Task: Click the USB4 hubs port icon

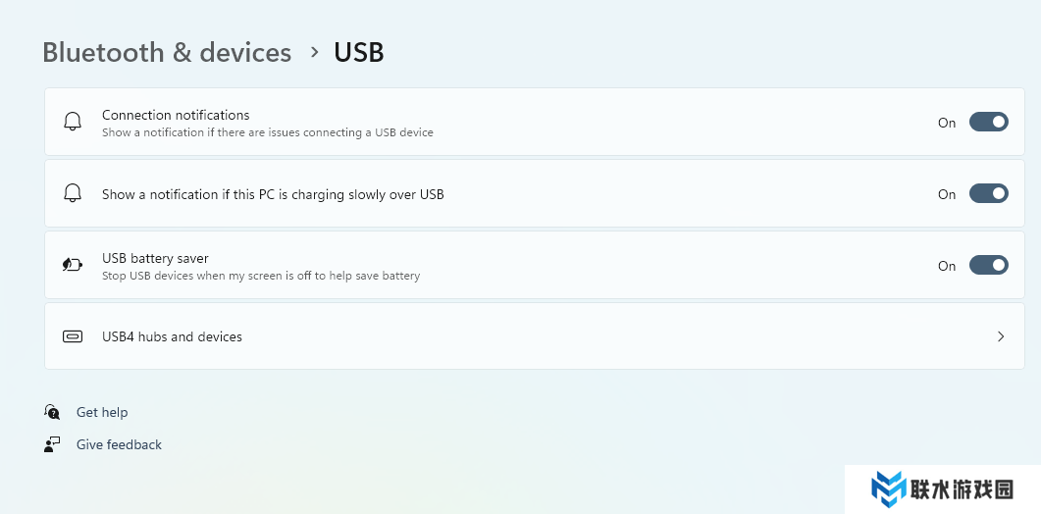Action: point(72,336)
